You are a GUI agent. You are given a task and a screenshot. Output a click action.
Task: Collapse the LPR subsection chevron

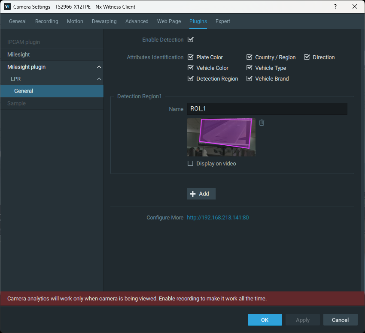click(99, 79)
